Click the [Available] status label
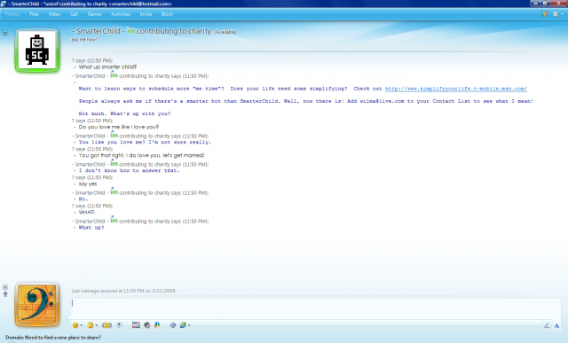This screenshot has width=568, height=343. click(x=225, y=32)
